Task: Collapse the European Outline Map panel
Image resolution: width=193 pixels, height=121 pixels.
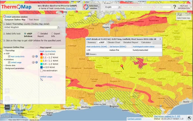Action: [x=37, y=47]
